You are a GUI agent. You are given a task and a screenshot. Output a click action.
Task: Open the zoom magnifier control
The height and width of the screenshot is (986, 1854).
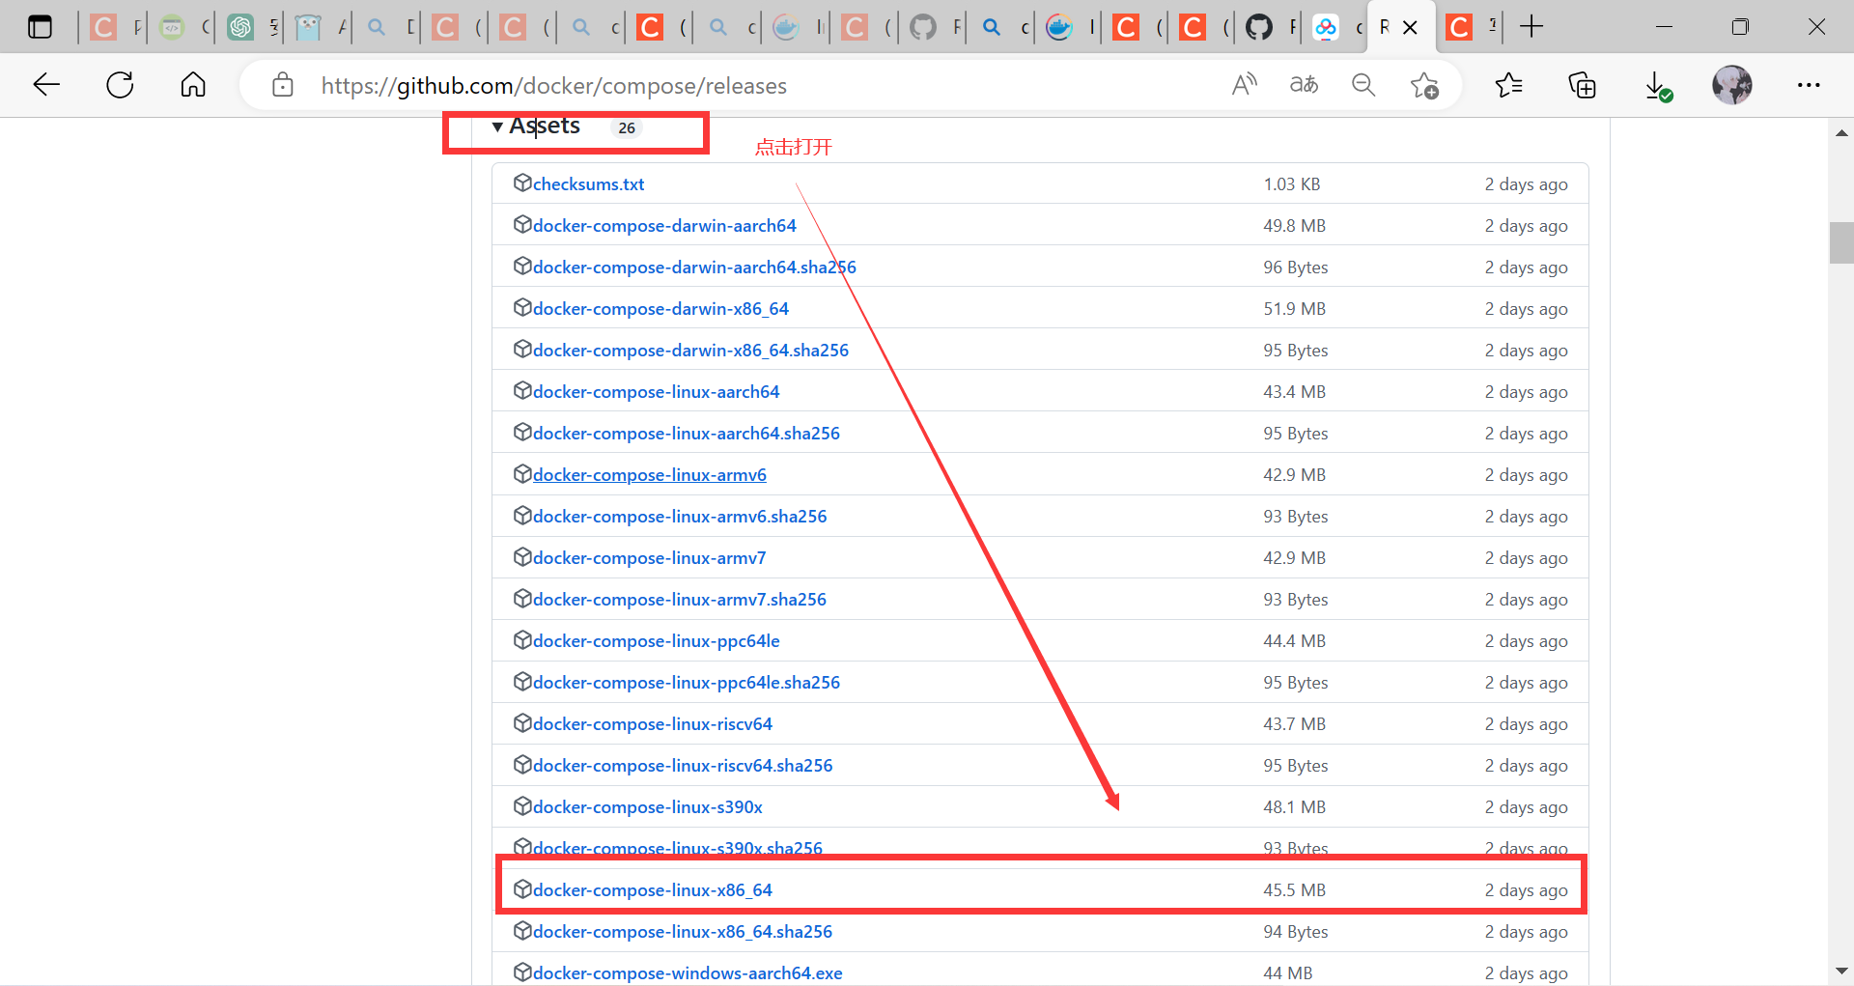click(x=1363, y=85)
